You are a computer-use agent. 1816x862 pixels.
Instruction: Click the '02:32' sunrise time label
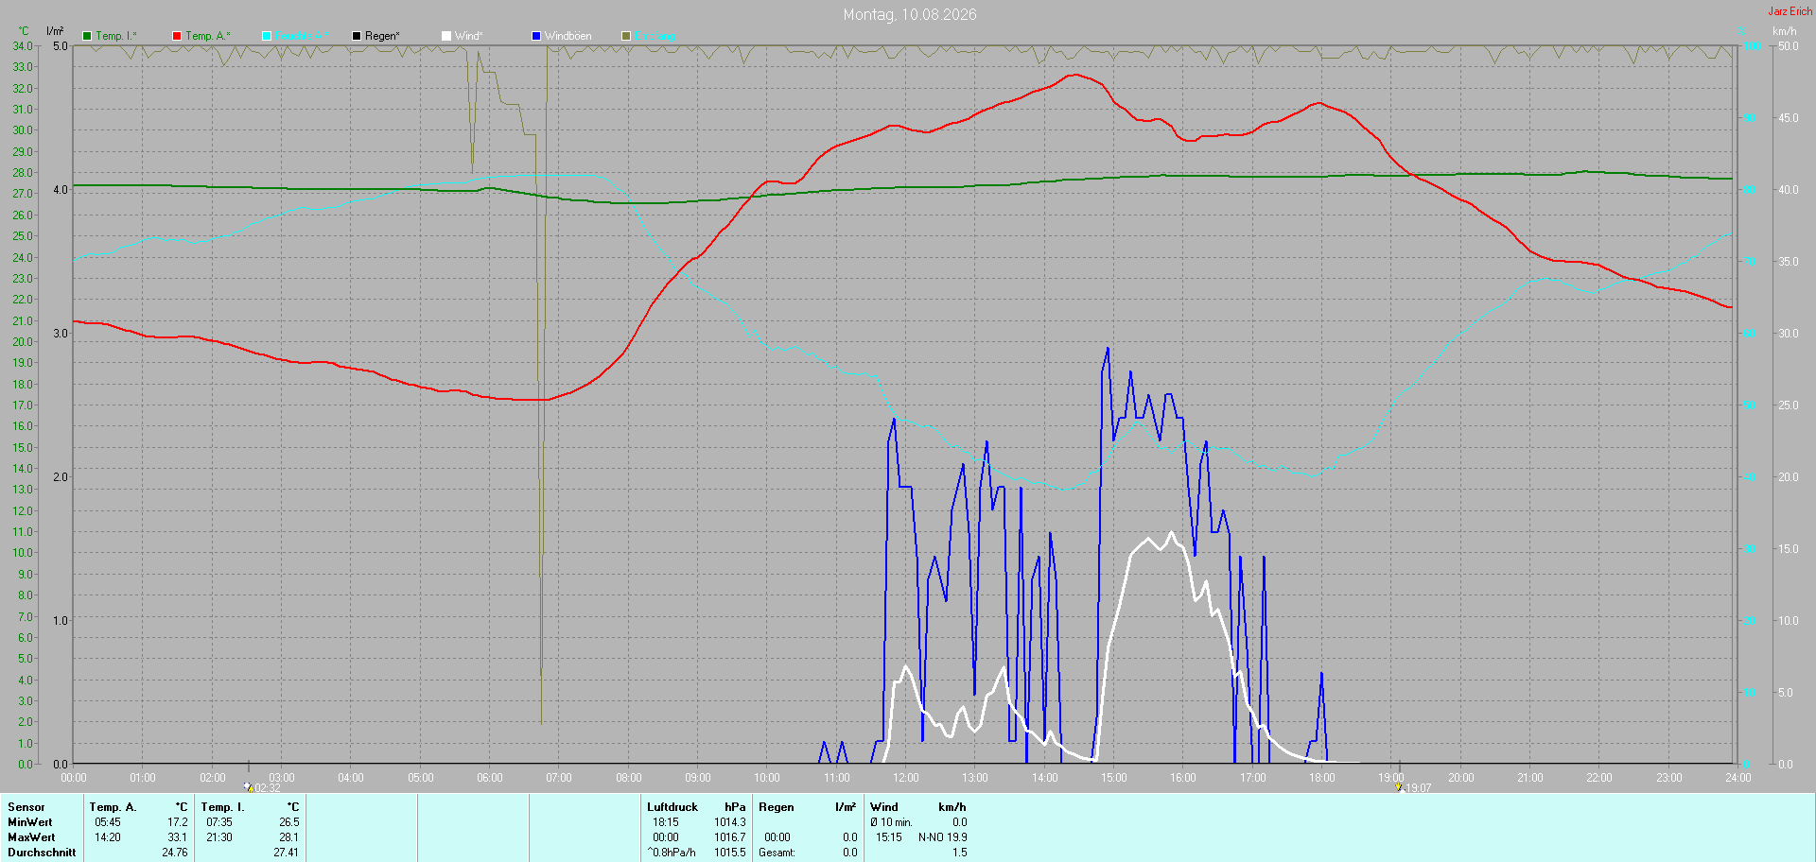tap(268, 788)
